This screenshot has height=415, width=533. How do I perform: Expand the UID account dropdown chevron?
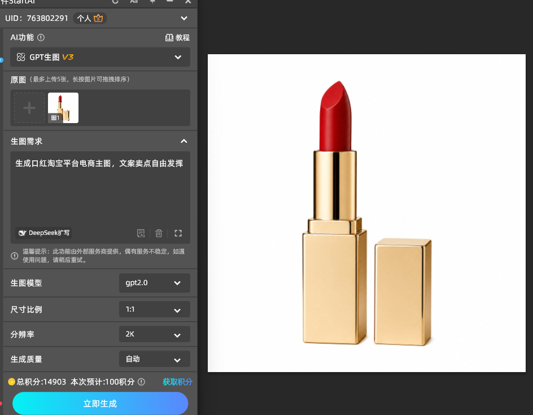click(184, 19)
